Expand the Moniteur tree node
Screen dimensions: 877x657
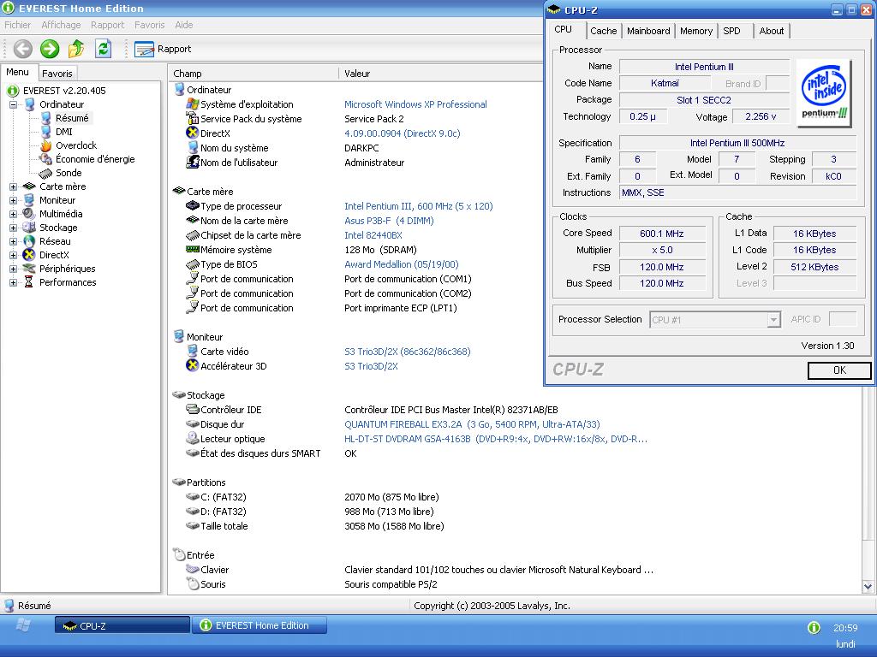[14, 200]
